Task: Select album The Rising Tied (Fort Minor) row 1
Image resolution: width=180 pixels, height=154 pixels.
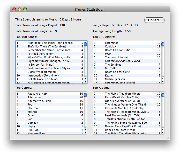Action: coord(127,94)
